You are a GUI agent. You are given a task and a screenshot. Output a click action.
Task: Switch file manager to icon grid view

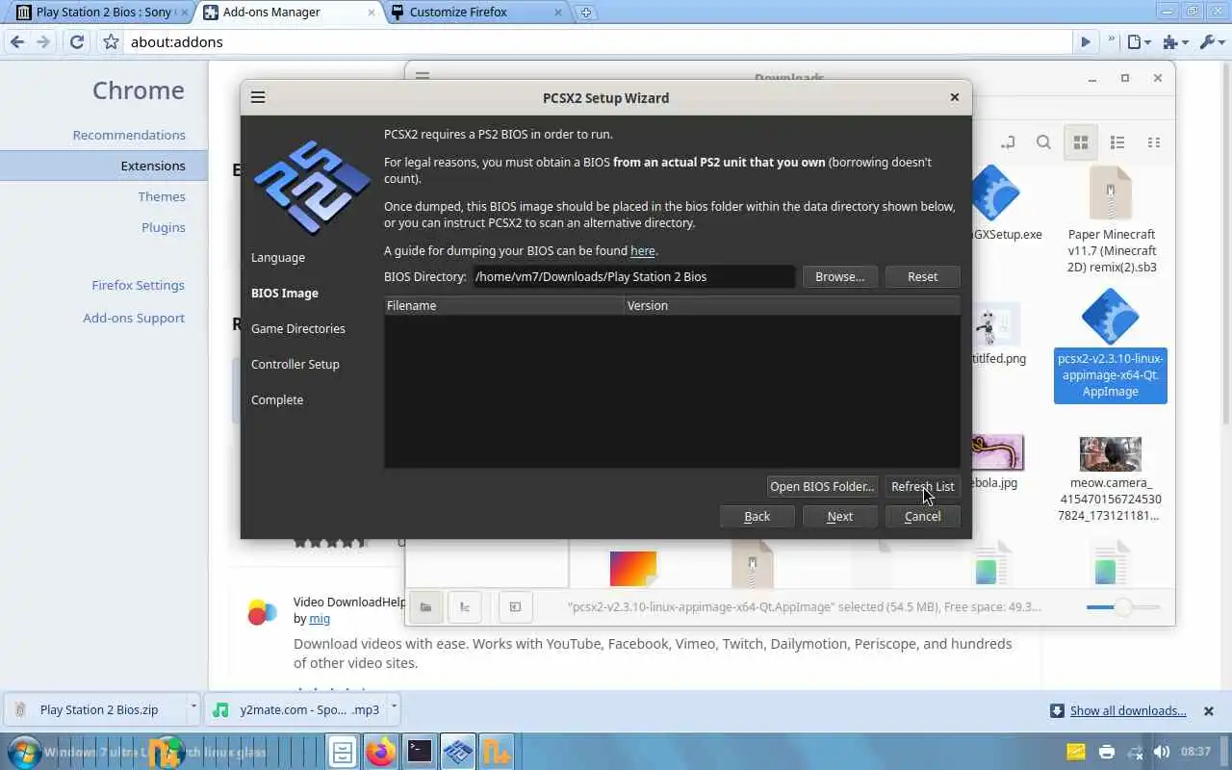tap(1081, 142)
